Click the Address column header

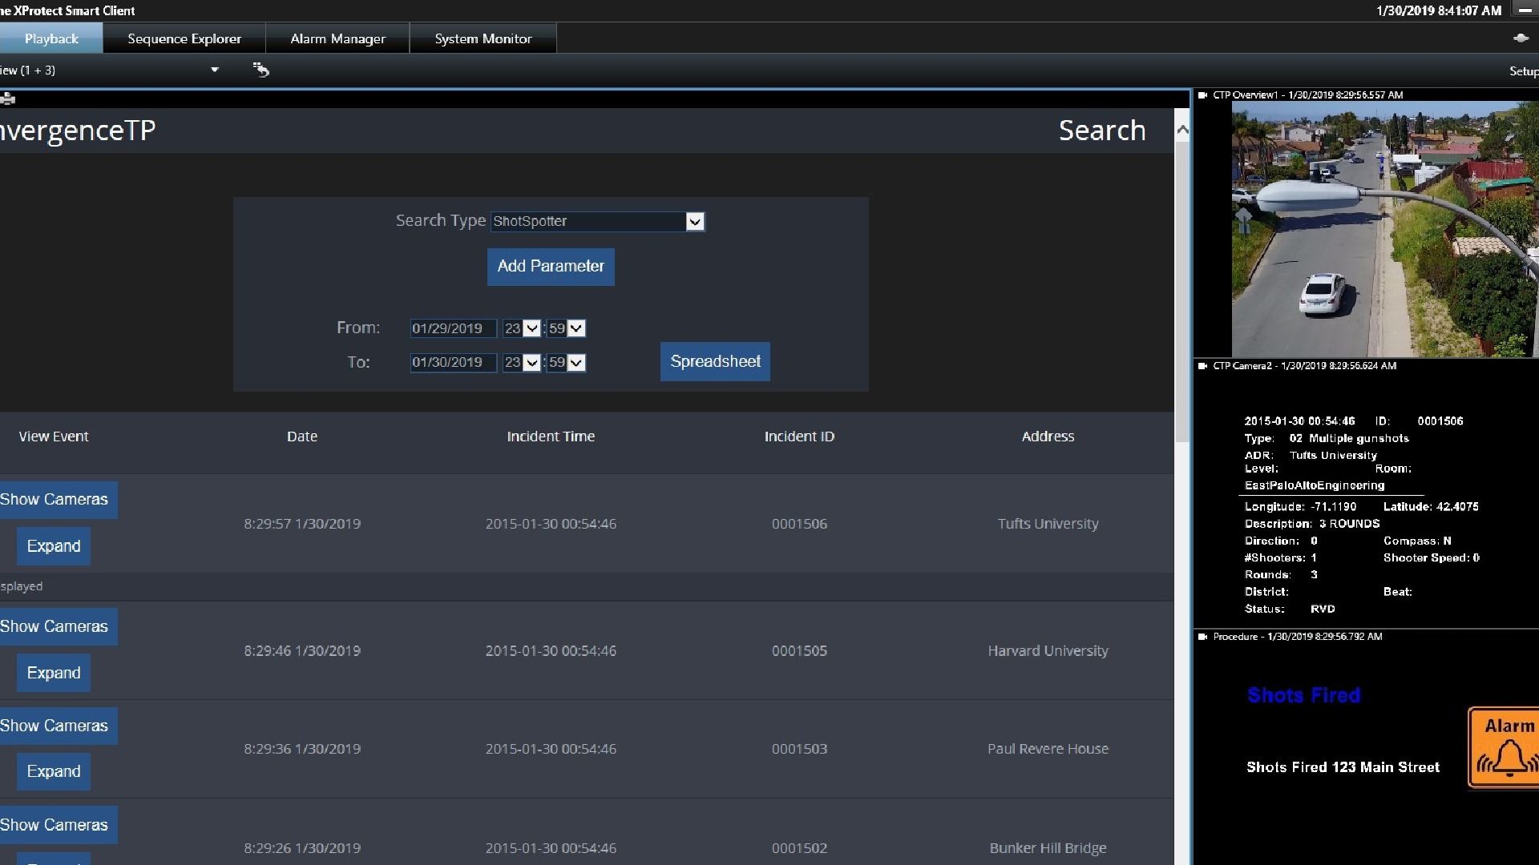[1048, 437]
